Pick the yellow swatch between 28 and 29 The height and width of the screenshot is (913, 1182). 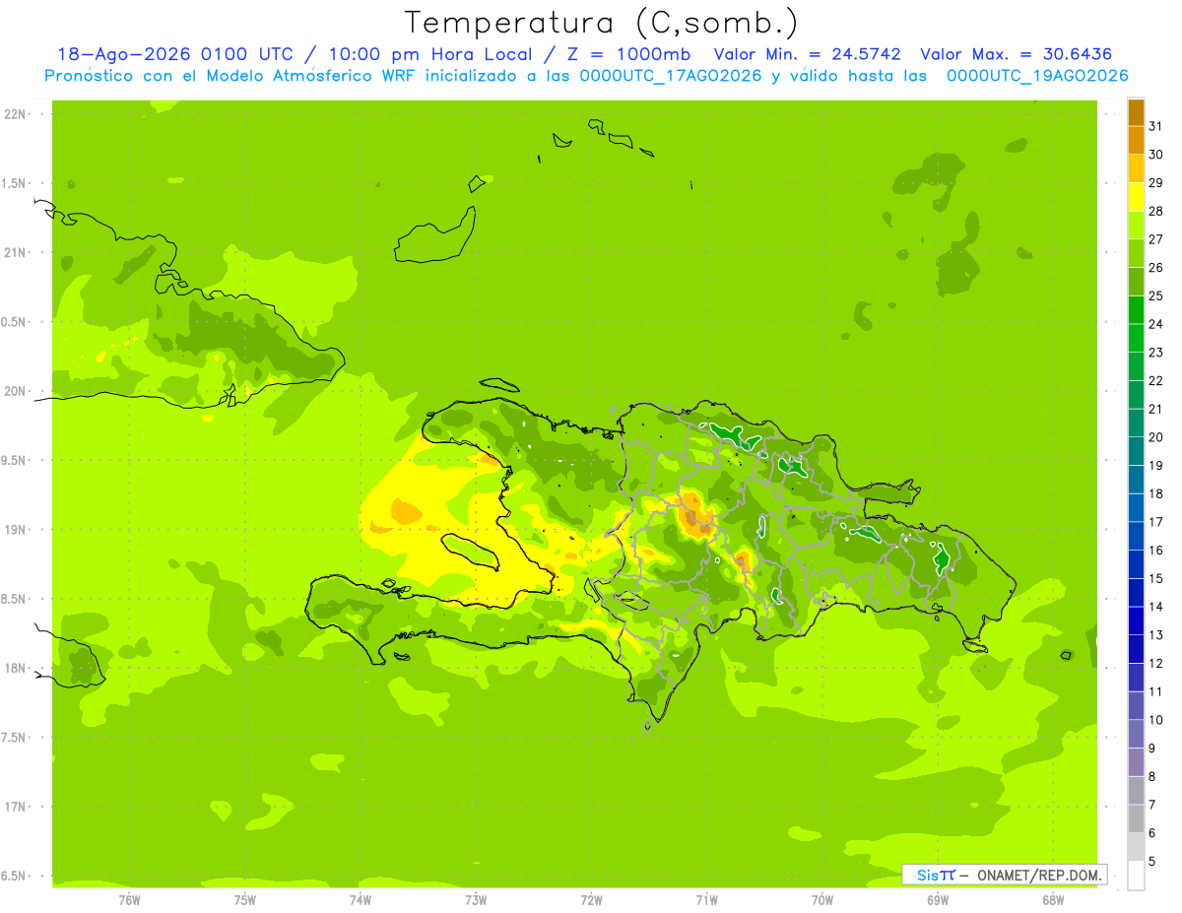pyautogui.click(x=1136, y=197)
